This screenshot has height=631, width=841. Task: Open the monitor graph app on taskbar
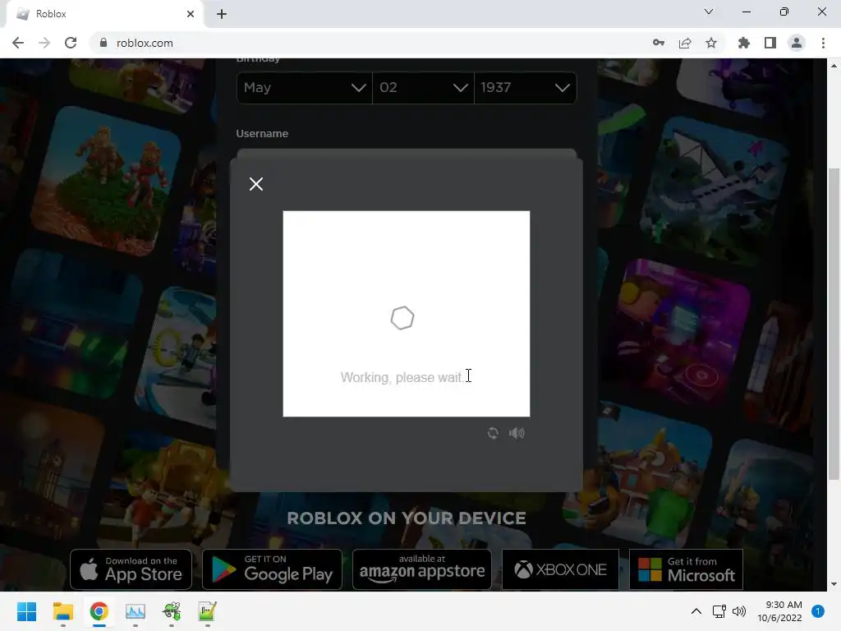coord(136,611)
